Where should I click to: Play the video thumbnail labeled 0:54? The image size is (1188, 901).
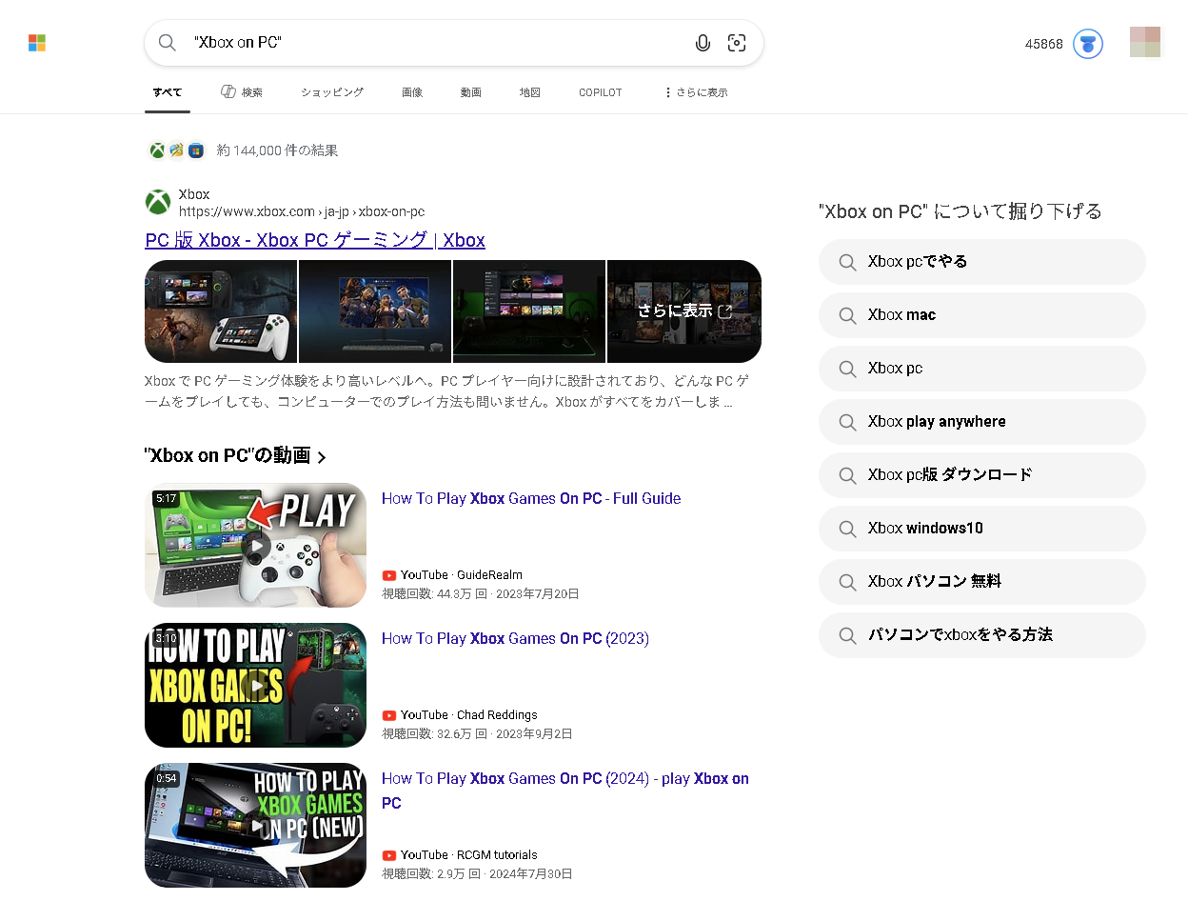click(255, 825)
